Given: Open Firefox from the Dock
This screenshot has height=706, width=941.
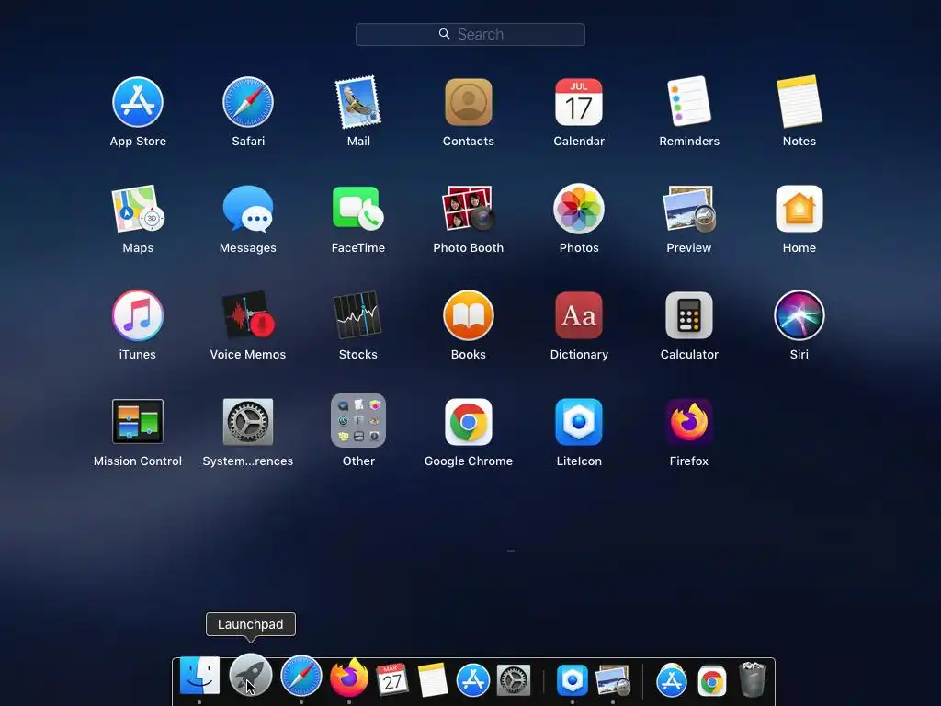Looking at the screenshot, I should [x=348, y=678].
